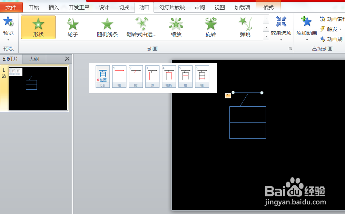Open the 动画窗格 animation pane
The width and height of the screenshot is (345, 214).
point(331,19)
